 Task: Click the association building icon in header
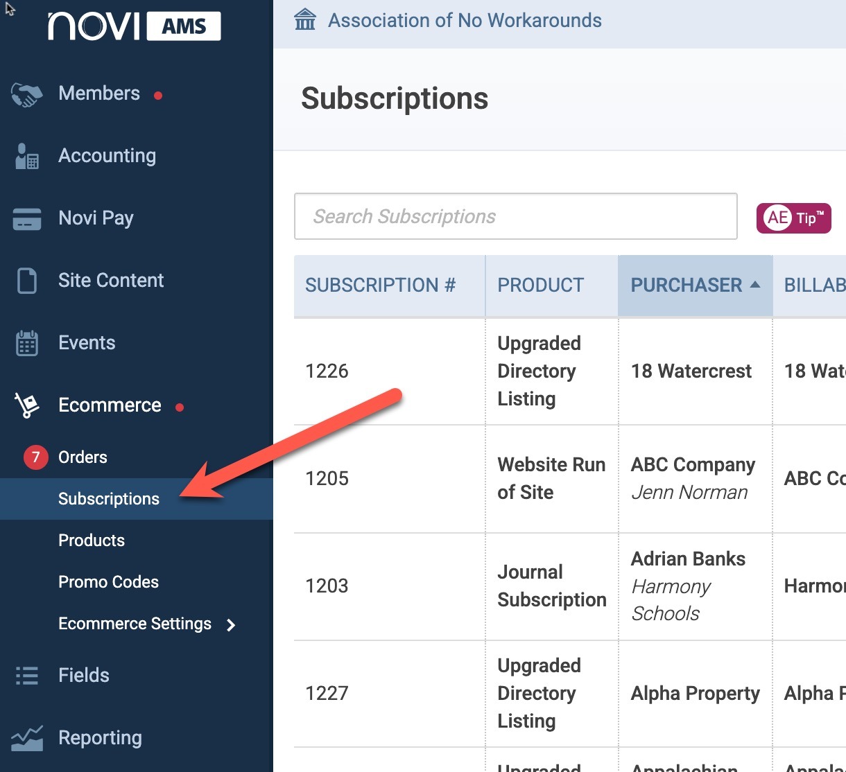(x=305, y=19)
